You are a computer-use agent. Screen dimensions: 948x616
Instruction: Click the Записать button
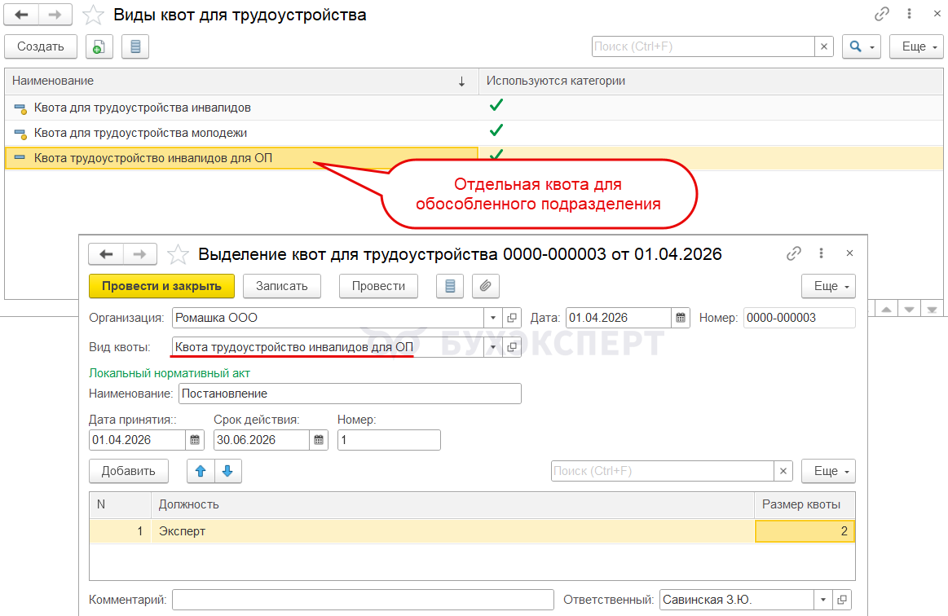point(282,286)
